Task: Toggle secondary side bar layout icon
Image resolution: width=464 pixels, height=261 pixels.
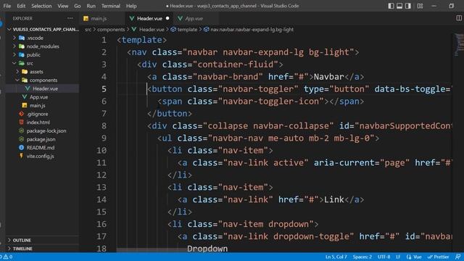Action: click(x=408, y=6)
